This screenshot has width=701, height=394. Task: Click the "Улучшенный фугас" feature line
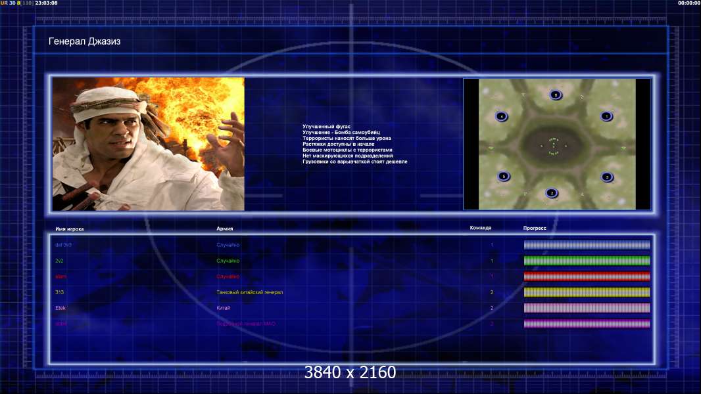point(326,126)
